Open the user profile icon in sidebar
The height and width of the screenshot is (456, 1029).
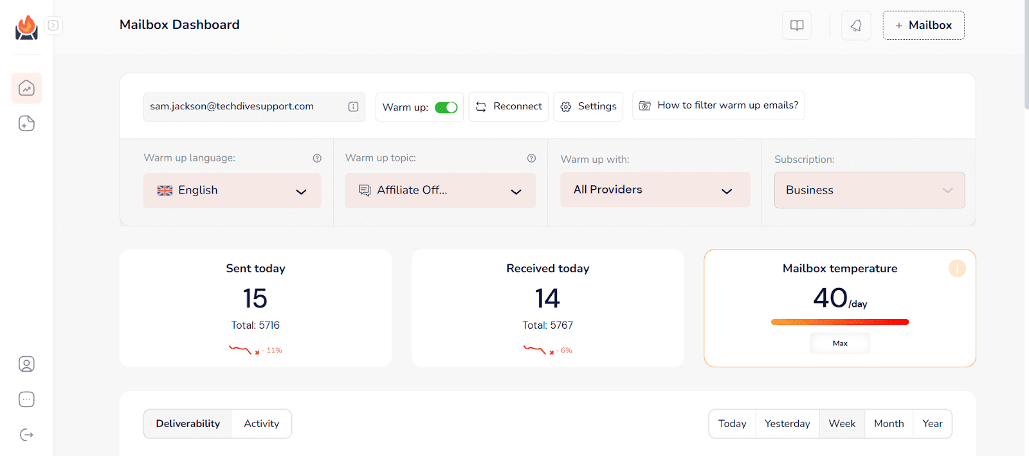[x=26, y=364]
